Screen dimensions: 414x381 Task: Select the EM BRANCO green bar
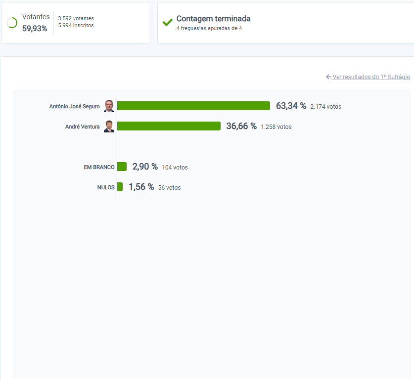pyautogui.click(x=122, y=167)
